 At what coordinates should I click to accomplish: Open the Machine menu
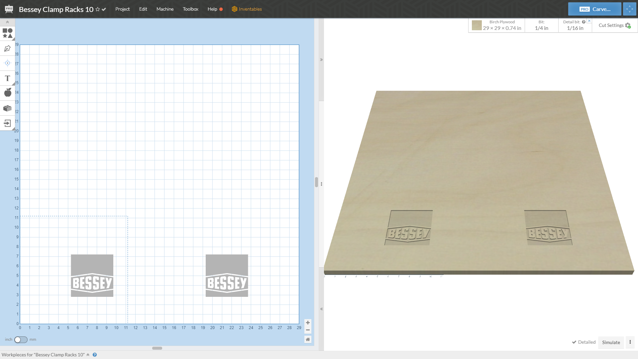click(x=165, y=9)
